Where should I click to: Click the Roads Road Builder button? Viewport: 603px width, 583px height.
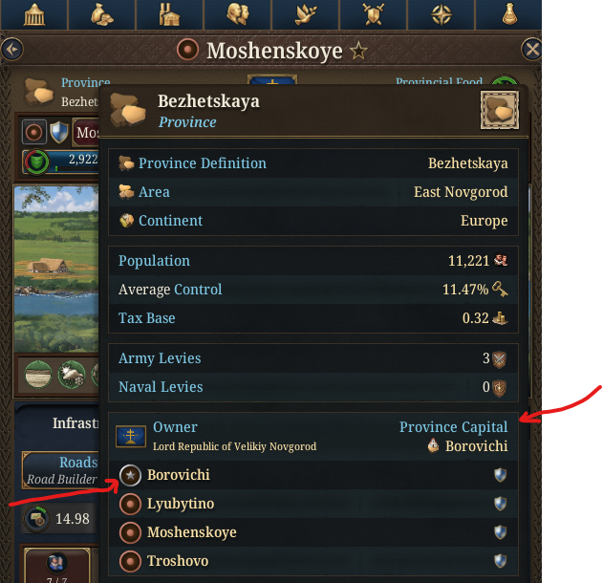click(x=61, y=470)
